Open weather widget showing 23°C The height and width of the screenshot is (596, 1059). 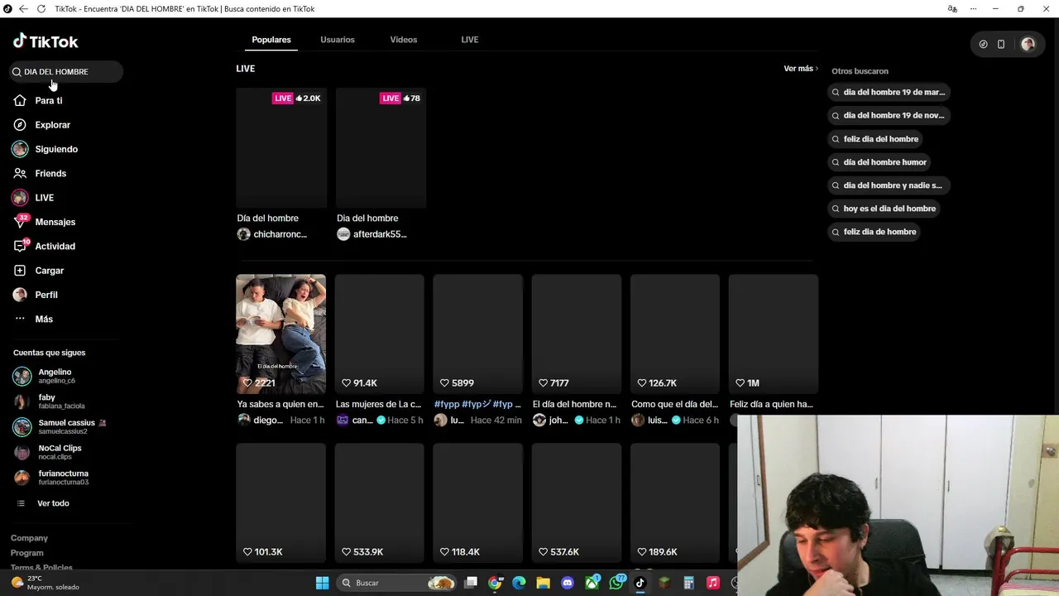pyautogui.click(x=46, y=583)
